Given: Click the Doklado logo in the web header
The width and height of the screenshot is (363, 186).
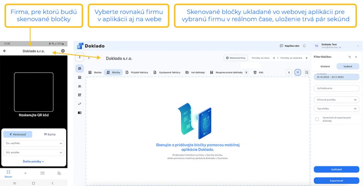Looking at the screenshot, I should tap(91, 46).
